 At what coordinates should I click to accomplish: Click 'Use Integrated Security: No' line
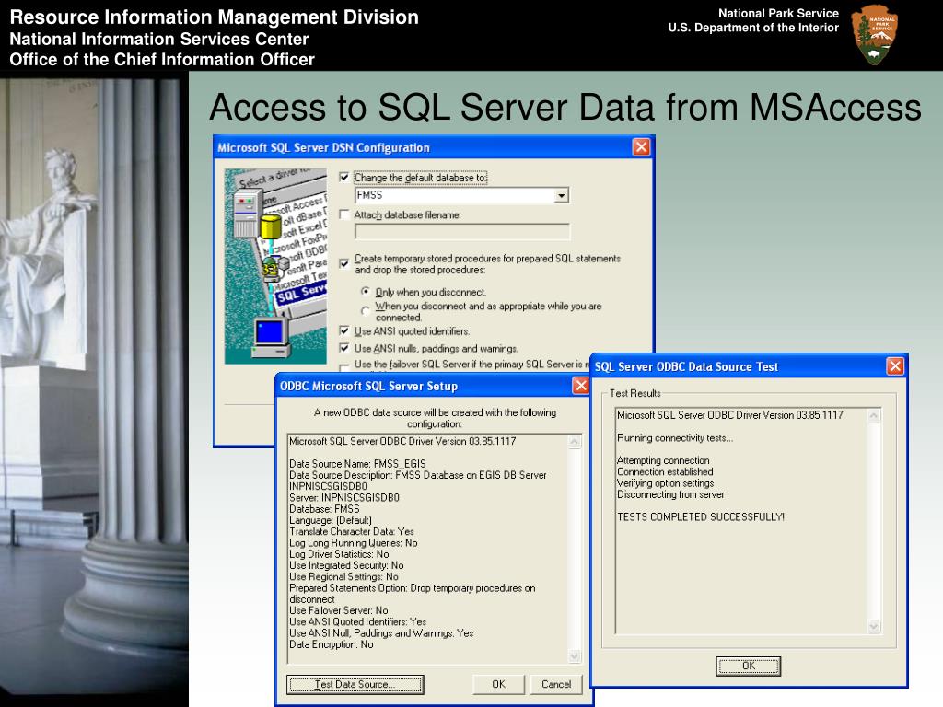click(x=346, y=565)
